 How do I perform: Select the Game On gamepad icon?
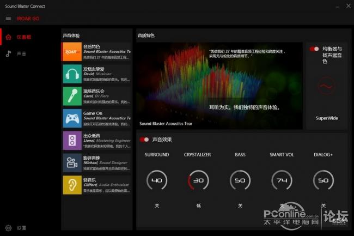coord(72,118)
